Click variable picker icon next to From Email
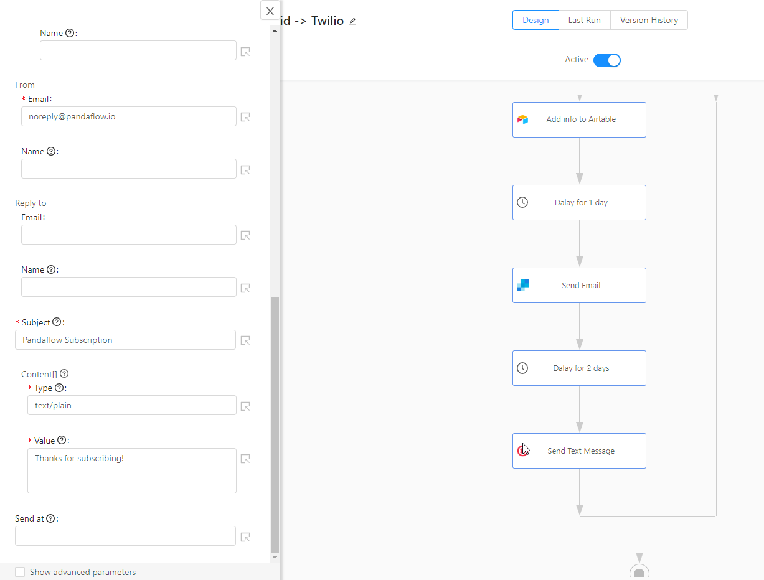 pyautogui.click(x=245, y=117)
